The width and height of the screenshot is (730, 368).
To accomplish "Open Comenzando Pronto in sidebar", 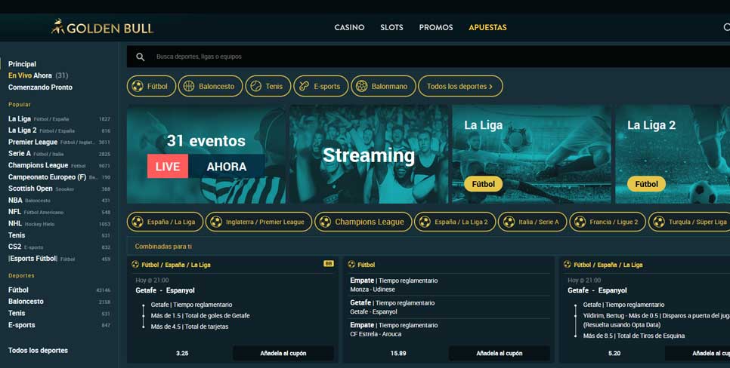I will tap(40, 87).
